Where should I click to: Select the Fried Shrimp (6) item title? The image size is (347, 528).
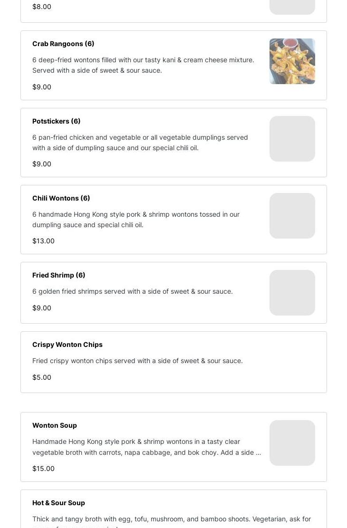[x=58, y=275]
